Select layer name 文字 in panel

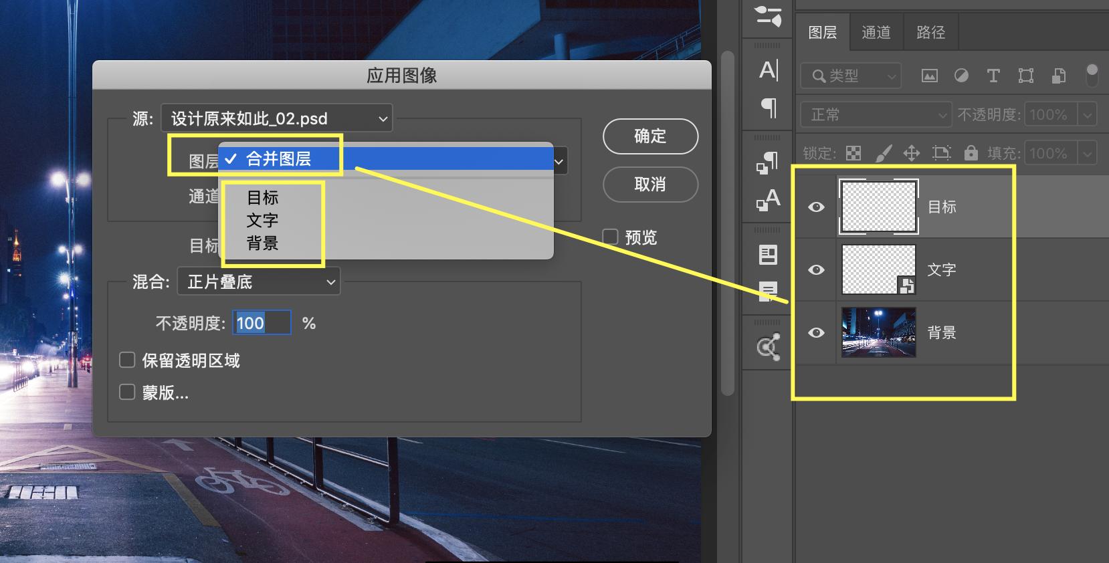[942, 269]
